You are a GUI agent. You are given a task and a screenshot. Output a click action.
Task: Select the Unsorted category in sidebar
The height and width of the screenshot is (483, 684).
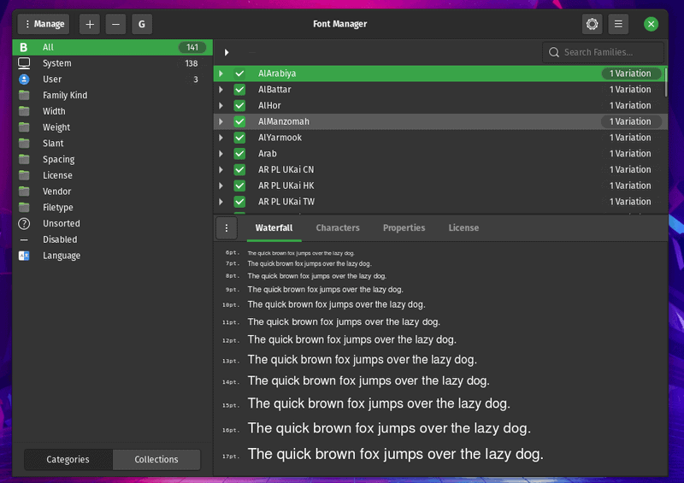point(61,224)
